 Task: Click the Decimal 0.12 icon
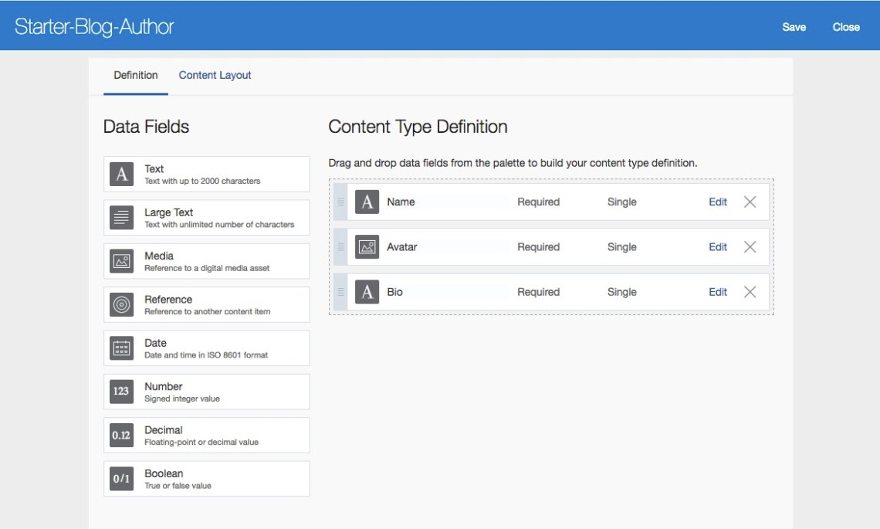point(121,436)
